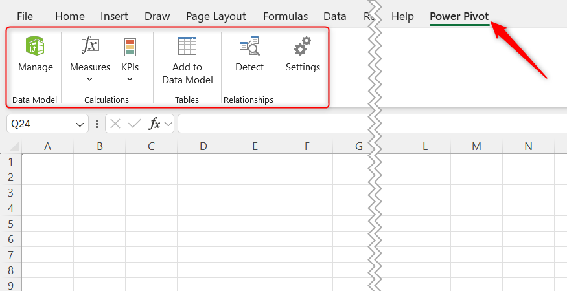The image size is (567, 291).
Task: Click the Measures fx icon
Action: point(89,46)
